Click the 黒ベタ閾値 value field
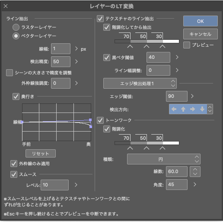Image resolution: width=223 pixels, height=222 pixels. [x=158, y=57]
